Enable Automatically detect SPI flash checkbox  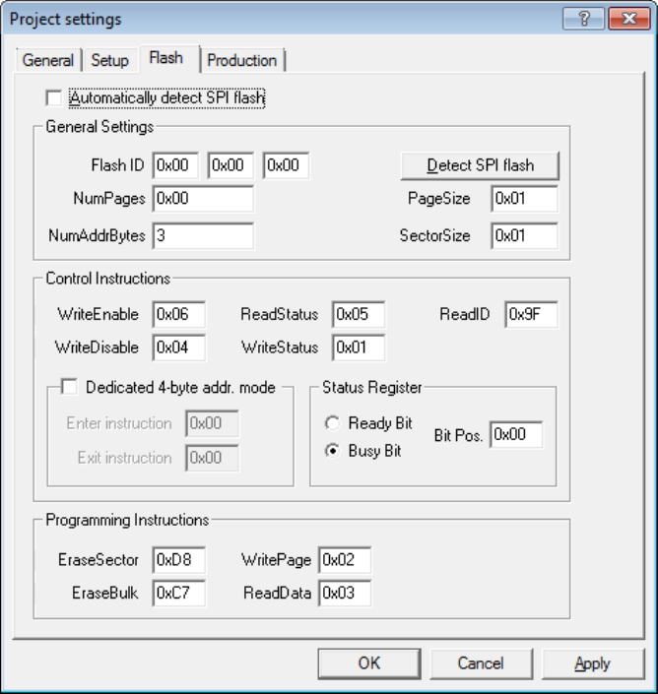coord(53,97)
